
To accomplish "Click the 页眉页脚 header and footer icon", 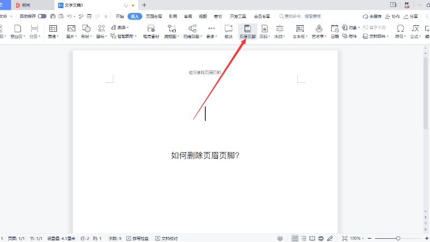I will tap(247, 31).
